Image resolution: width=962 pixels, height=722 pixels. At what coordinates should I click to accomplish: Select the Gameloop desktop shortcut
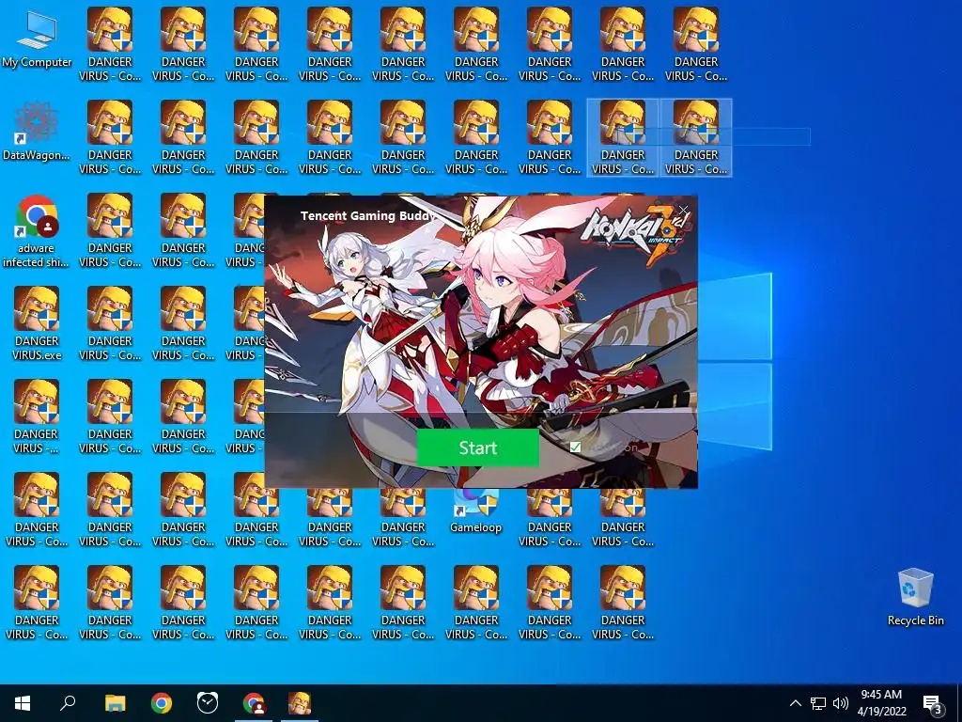tap(475, 510)
